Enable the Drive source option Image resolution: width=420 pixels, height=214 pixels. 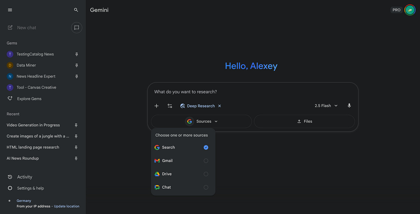(x=206, y=174)
